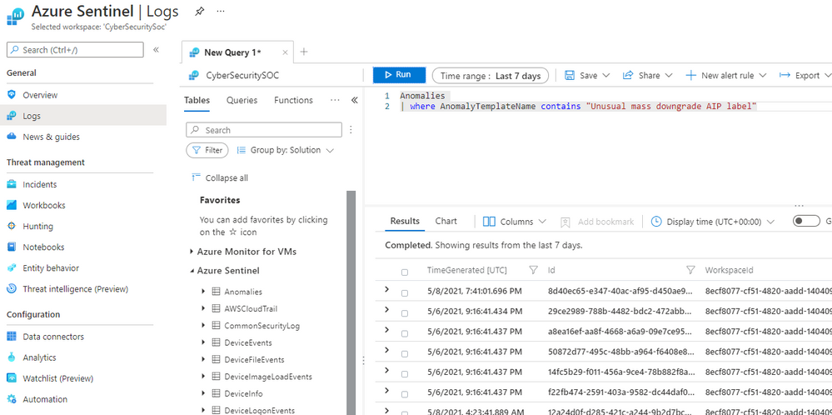
Task: Collapse the Azure Sentinel table group
Action: click(x=192, y=271)
